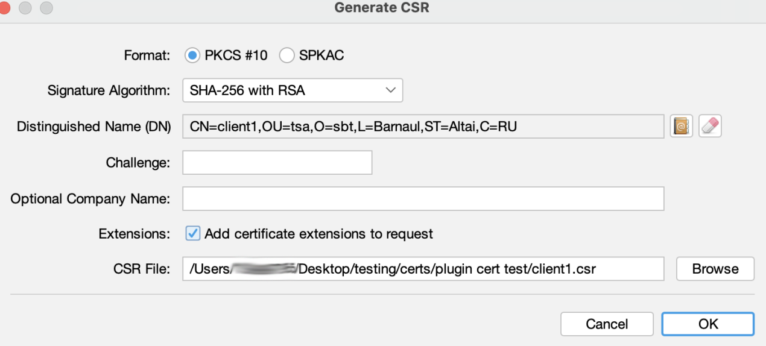Minimize the Generate CSR dialog
Image resolution: width=766 pixels, height=346 pixels.
pyautogui.click(x=25, y=8)
